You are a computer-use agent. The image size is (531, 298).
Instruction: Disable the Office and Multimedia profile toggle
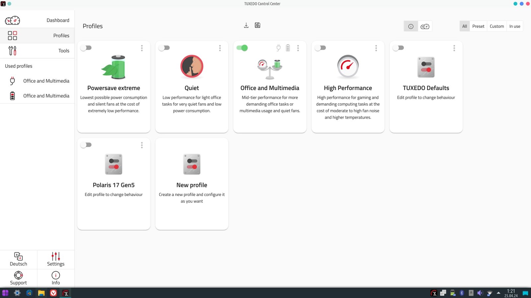[242, 48]
